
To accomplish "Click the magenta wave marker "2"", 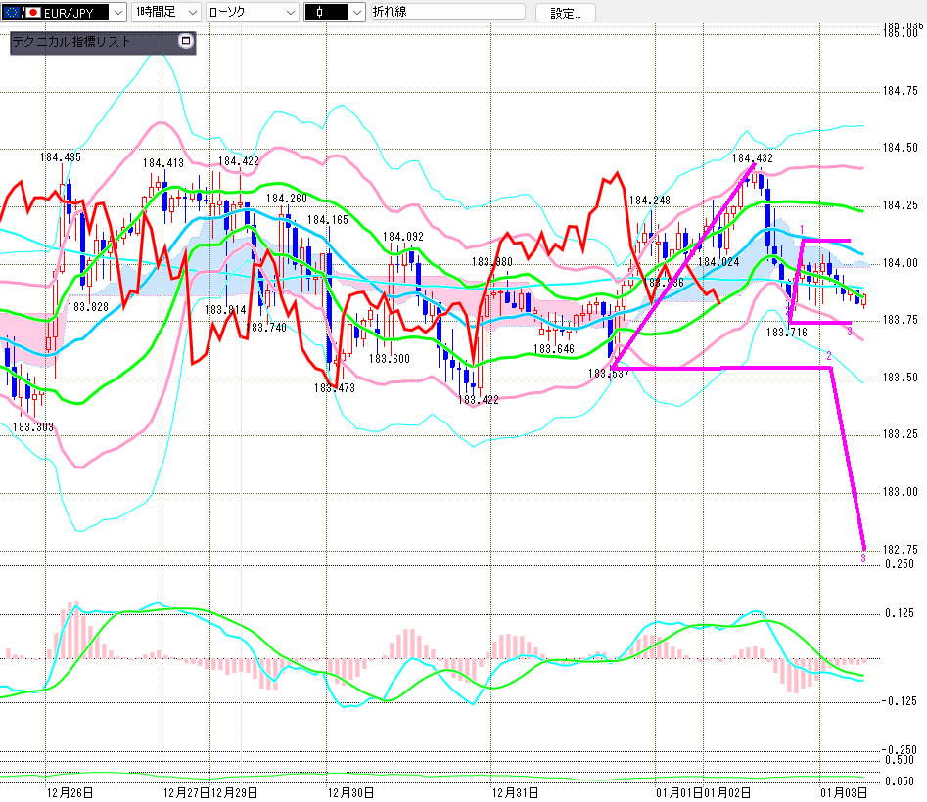I will pos(829,355).
